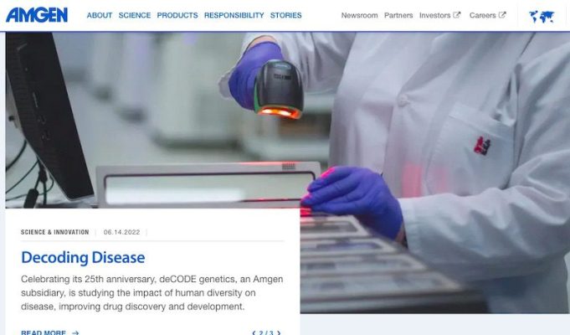Viewport: 570px width, 335px height.
Task: Advance to next slide with right chevron
Action: point(279,332)
